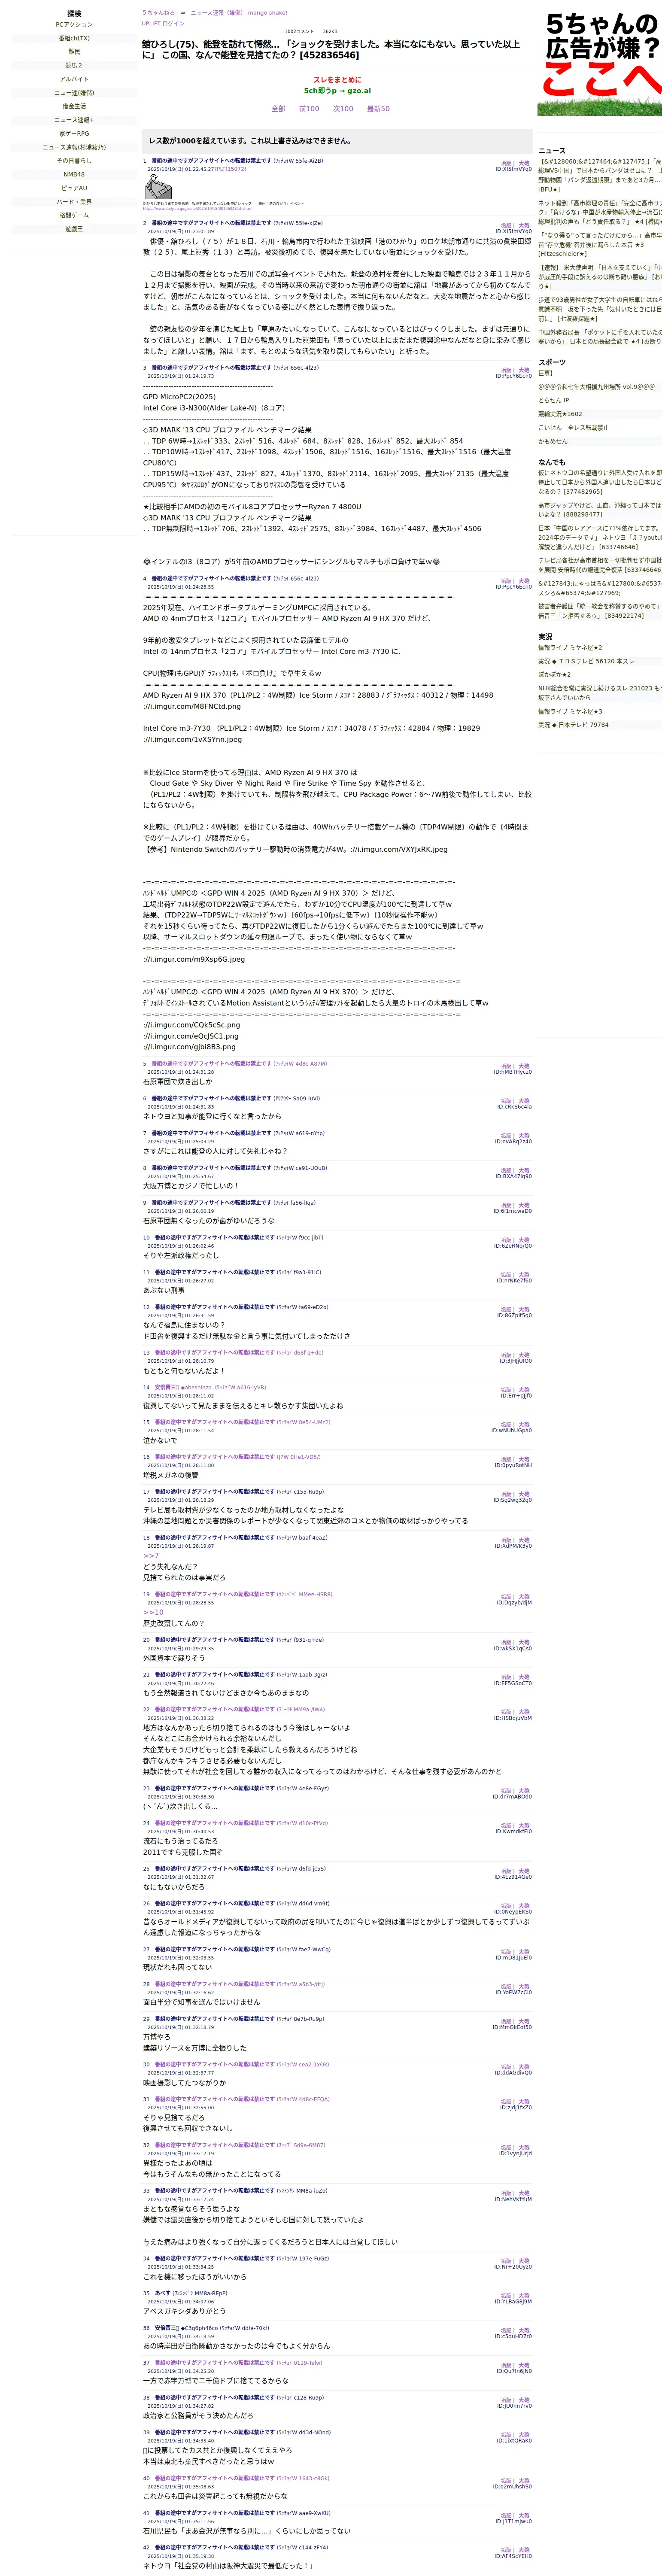Open PCアクション board in sidebar
The image size is (662, 2576).
click(x=74, y=25)
